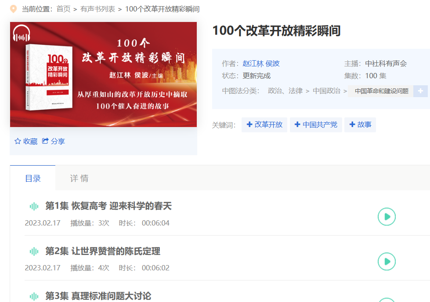Image resolution: width=430 pixels, height=302 pixels.
Task: Expand classification with the plus button
Action: point(420,91)
